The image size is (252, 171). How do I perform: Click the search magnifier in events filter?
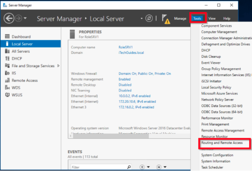tap(129, 167)
